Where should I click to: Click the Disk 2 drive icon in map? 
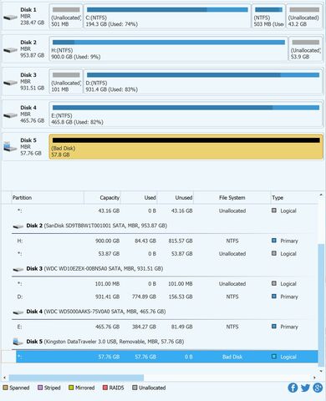[x=11, y=50]
